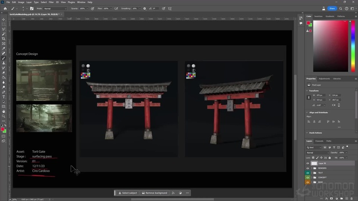Viewport: 358px width, 201px height.
Task: Select the Clone Stamp tool
Action: click(3, 63)
